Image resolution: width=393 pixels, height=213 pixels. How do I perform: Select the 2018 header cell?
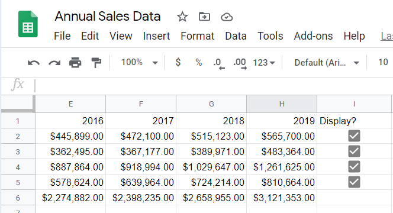(211, 121)
